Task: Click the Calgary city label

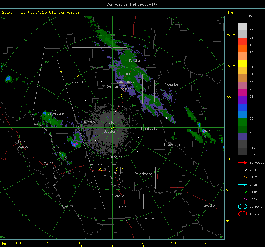Action: tap(115, 173)
